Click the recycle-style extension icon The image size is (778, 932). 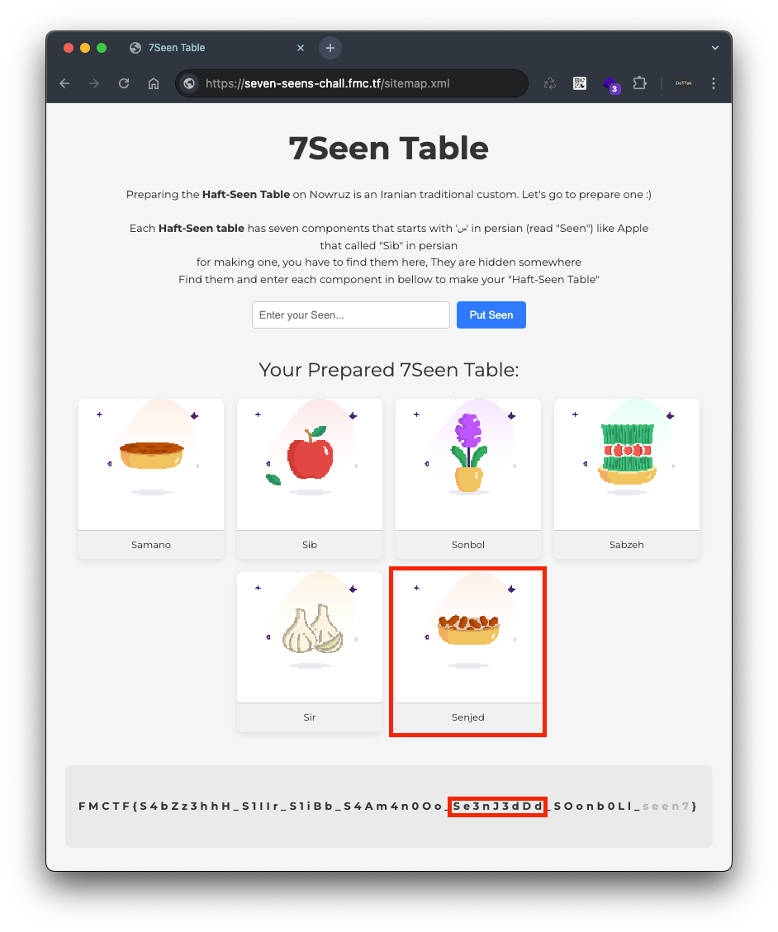(549, 84)
